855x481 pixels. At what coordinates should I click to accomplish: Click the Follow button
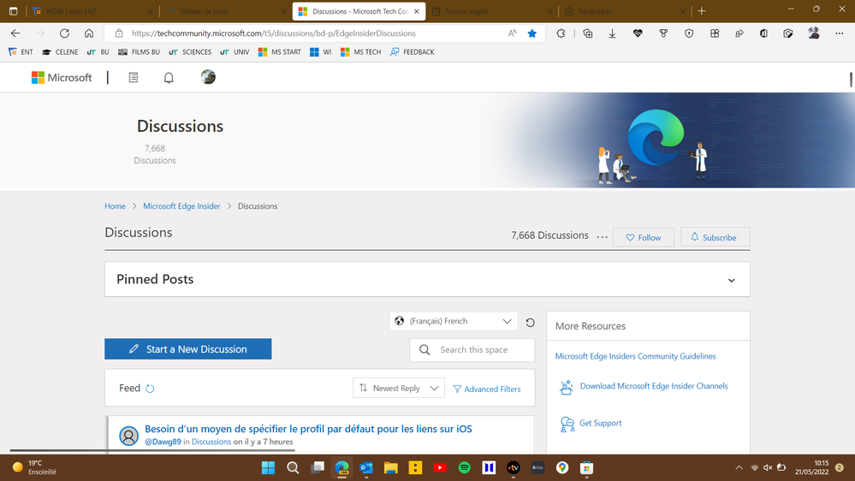644,237
